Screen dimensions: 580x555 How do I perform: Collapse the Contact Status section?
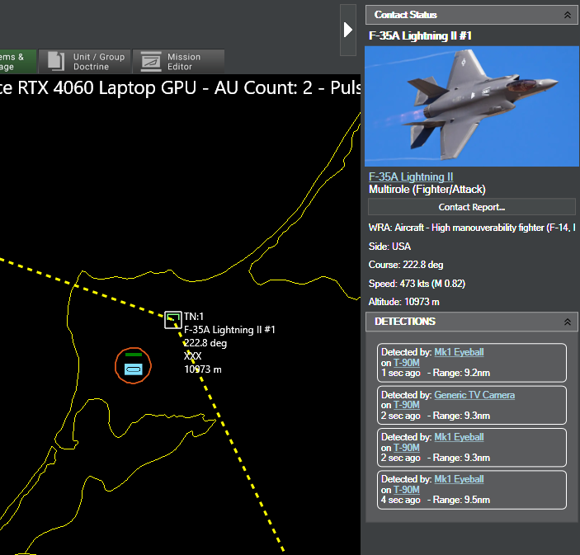coord(567,15)
